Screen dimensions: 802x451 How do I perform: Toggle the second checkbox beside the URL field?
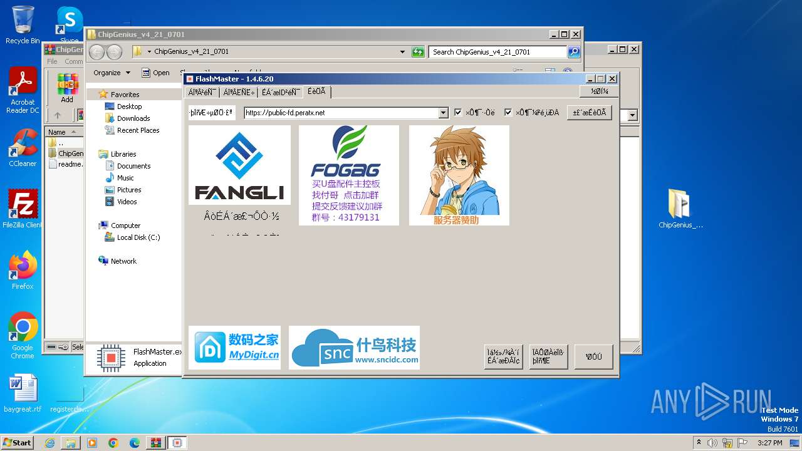508,113
